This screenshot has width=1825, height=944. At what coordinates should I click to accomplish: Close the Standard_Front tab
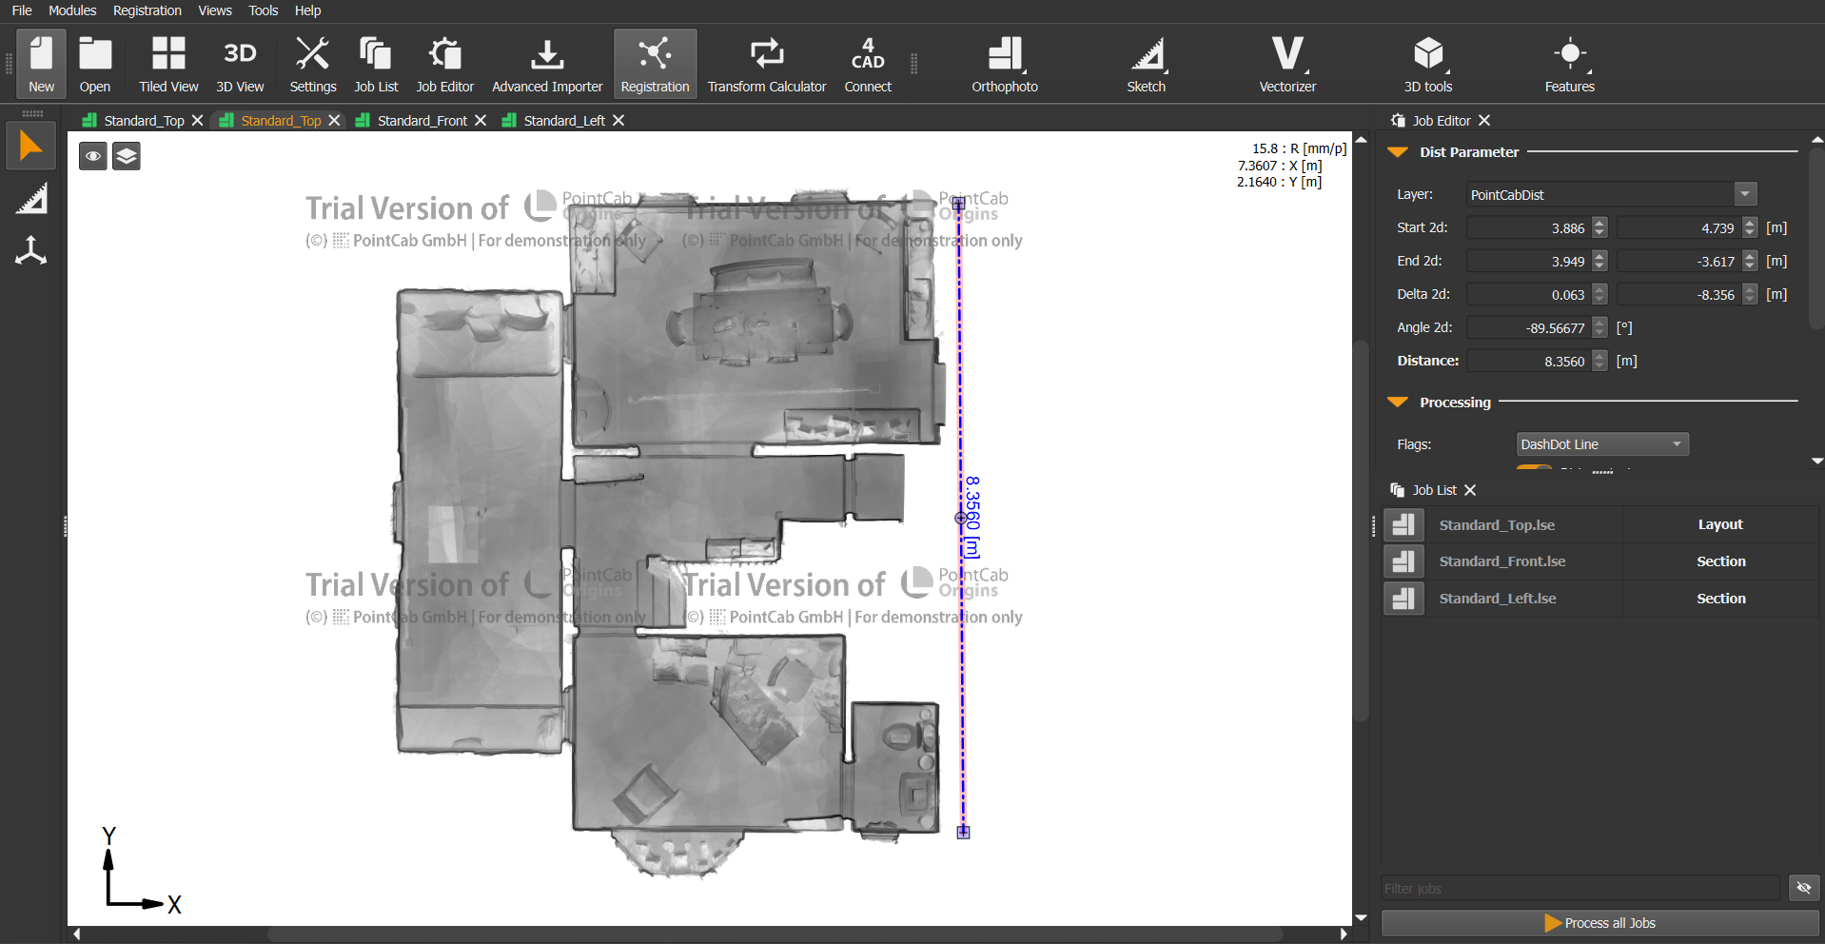[481, 120]
